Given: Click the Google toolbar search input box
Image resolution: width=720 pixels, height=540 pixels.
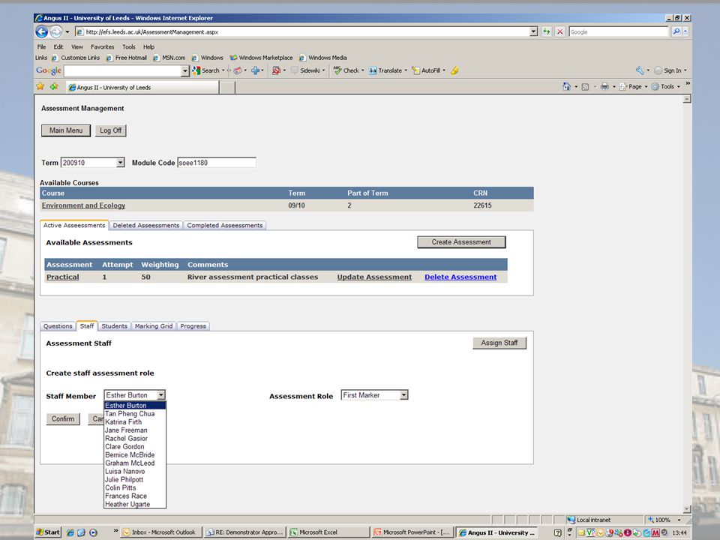Looking at the screenshot, I should [x=122, y=70].
